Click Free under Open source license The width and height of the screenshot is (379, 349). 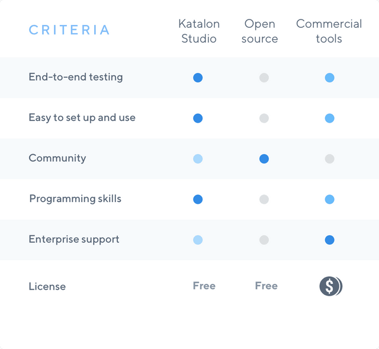tap(266, 286)
